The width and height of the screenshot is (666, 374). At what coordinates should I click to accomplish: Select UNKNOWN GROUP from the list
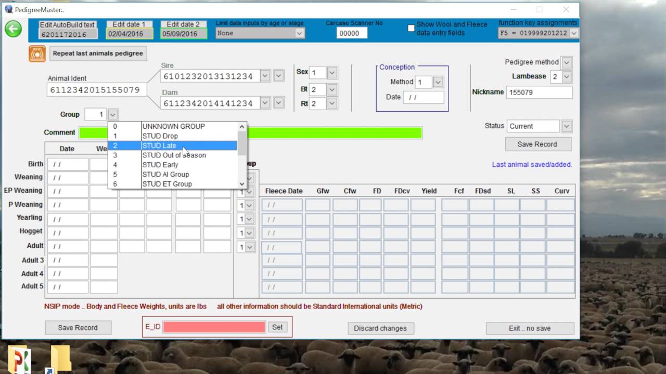[173, 126]
